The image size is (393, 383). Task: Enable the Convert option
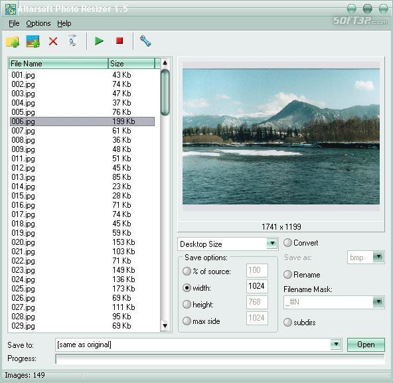(287, 243)
